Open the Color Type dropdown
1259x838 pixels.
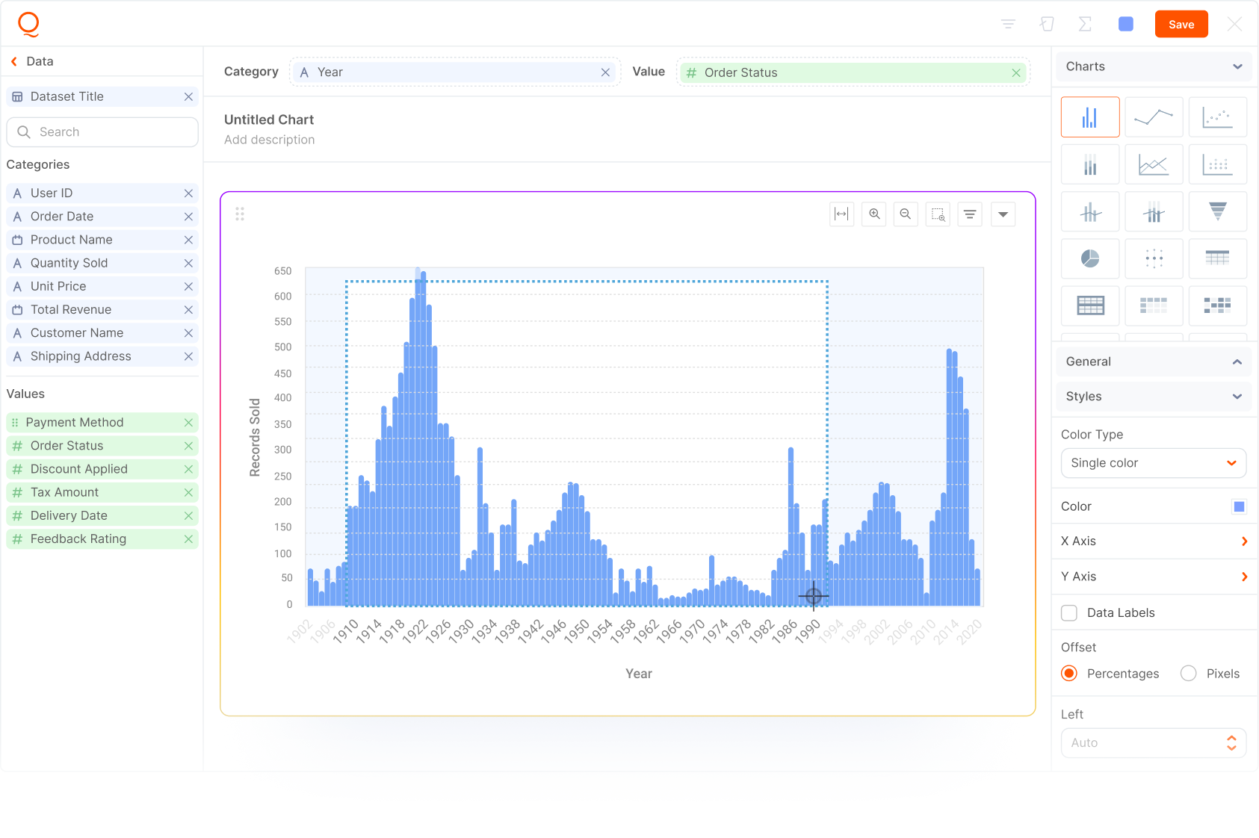click(x=1153, y=463)
